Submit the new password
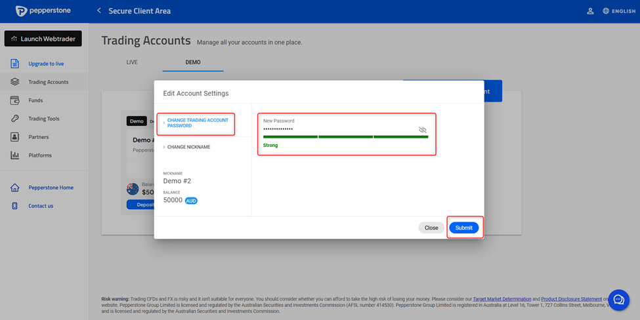Screen dimensions: 640x320 tap(463, 228)
